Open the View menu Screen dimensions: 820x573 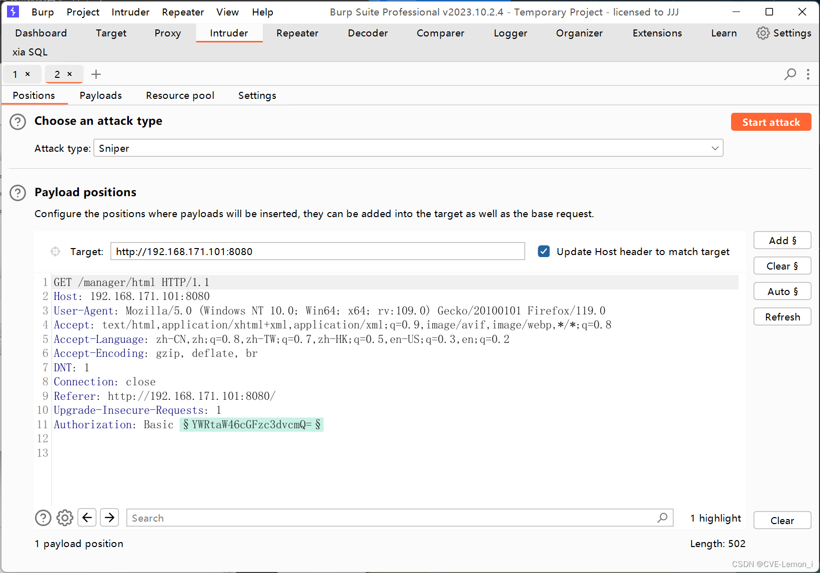(x=227, y=12)
